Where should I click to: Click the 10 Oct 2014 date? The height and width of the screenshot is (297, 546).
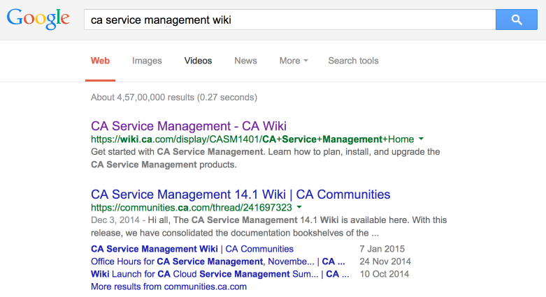[x=384, y=274]
